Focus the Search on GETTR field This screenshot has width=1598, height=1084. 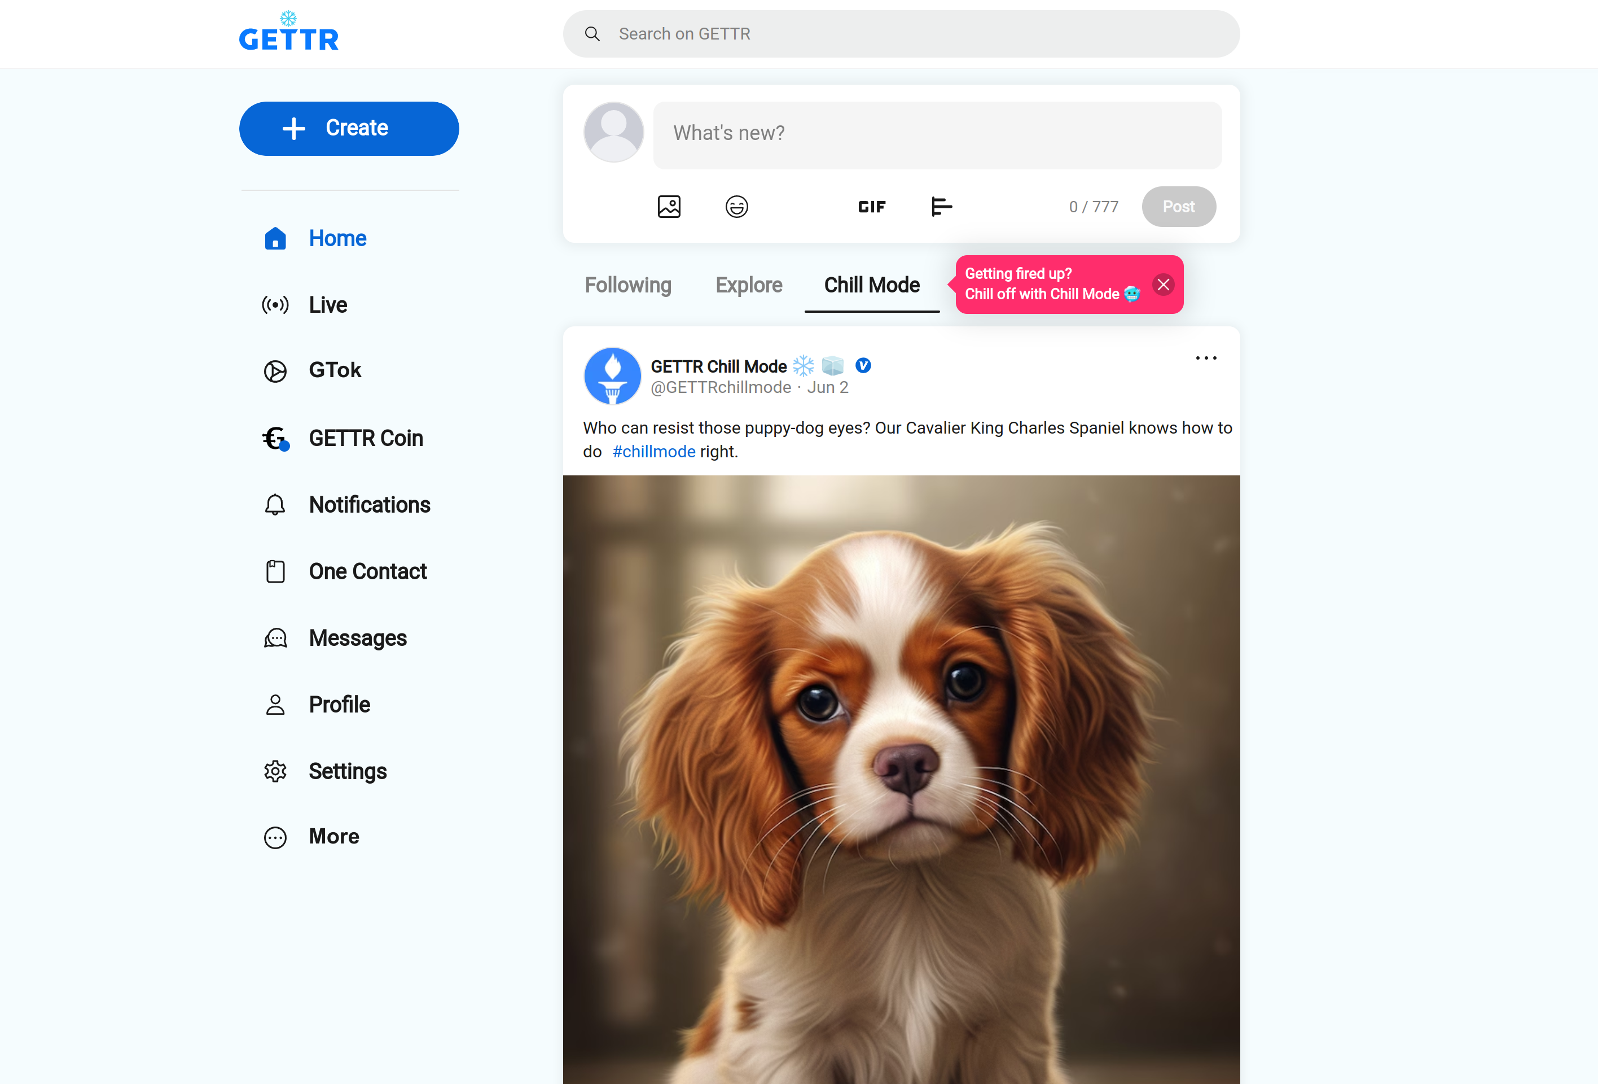pos(901,34)
